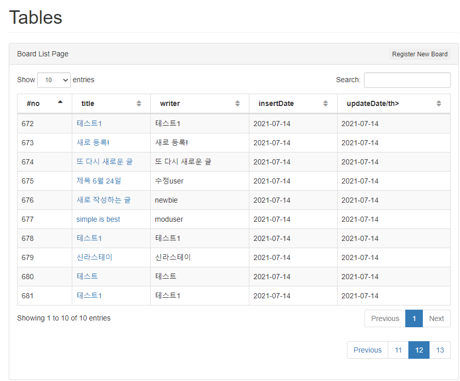
Task: Select page 1 in table pagination
Action: 414,318
